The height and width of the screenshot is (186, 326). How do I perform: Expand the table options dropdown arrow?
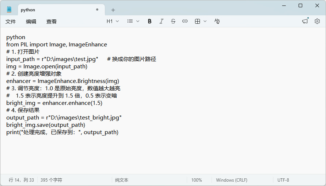click(x=205, y=21)
